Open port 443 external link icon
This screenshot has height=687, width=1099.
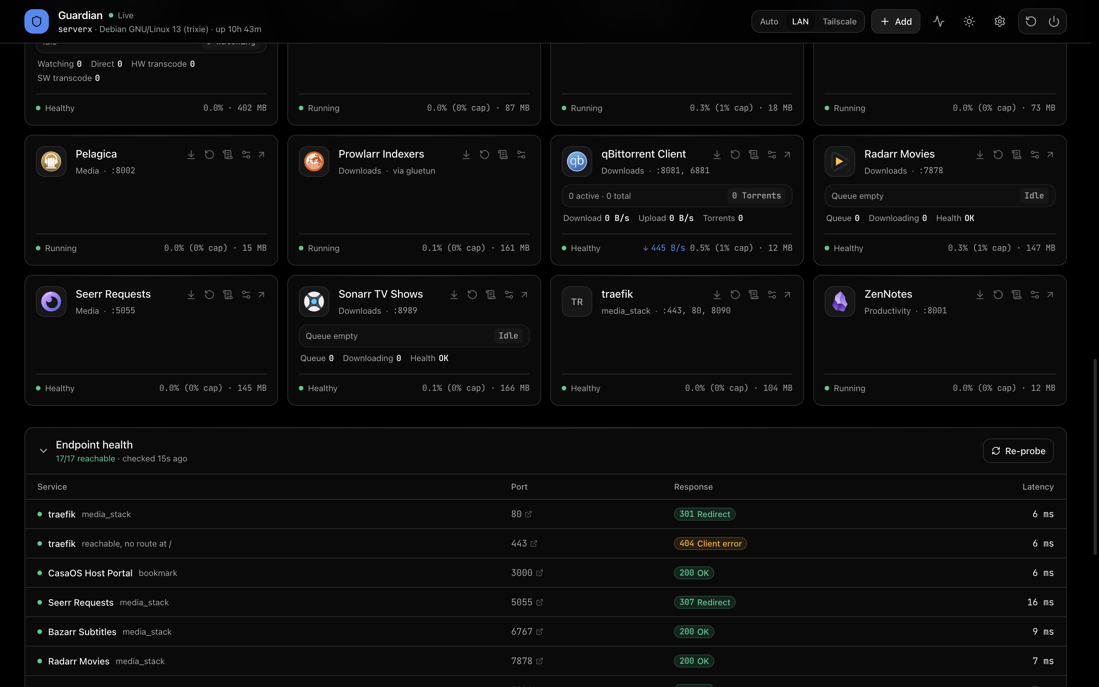pos(534,544)
